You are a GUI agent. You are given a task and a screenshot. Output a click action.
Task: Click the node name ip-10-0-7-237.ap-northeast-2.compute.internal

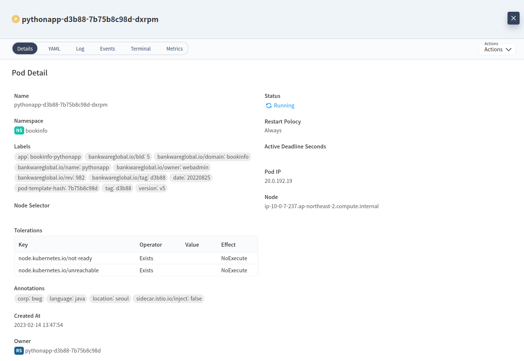(x=322, y=206)
